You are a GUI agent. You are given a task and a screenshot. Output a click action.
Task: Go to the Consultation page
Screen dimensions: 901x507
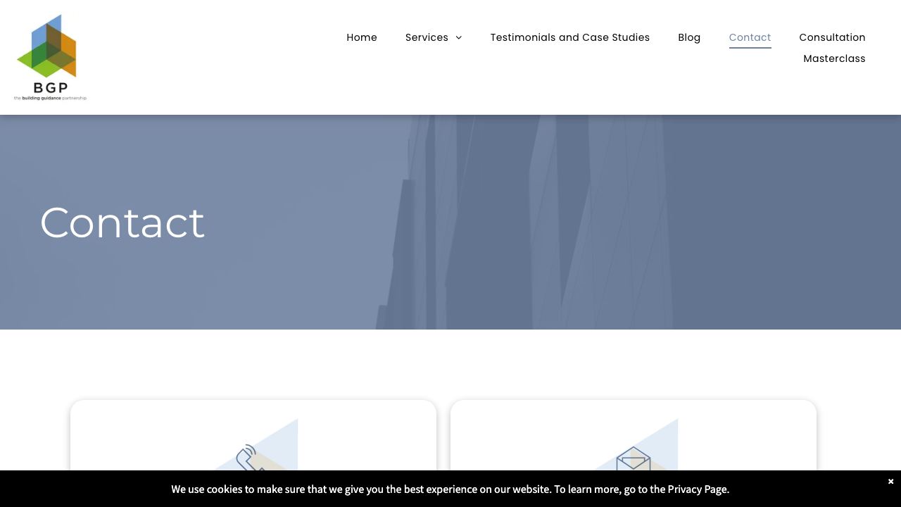tap(832, 37)
